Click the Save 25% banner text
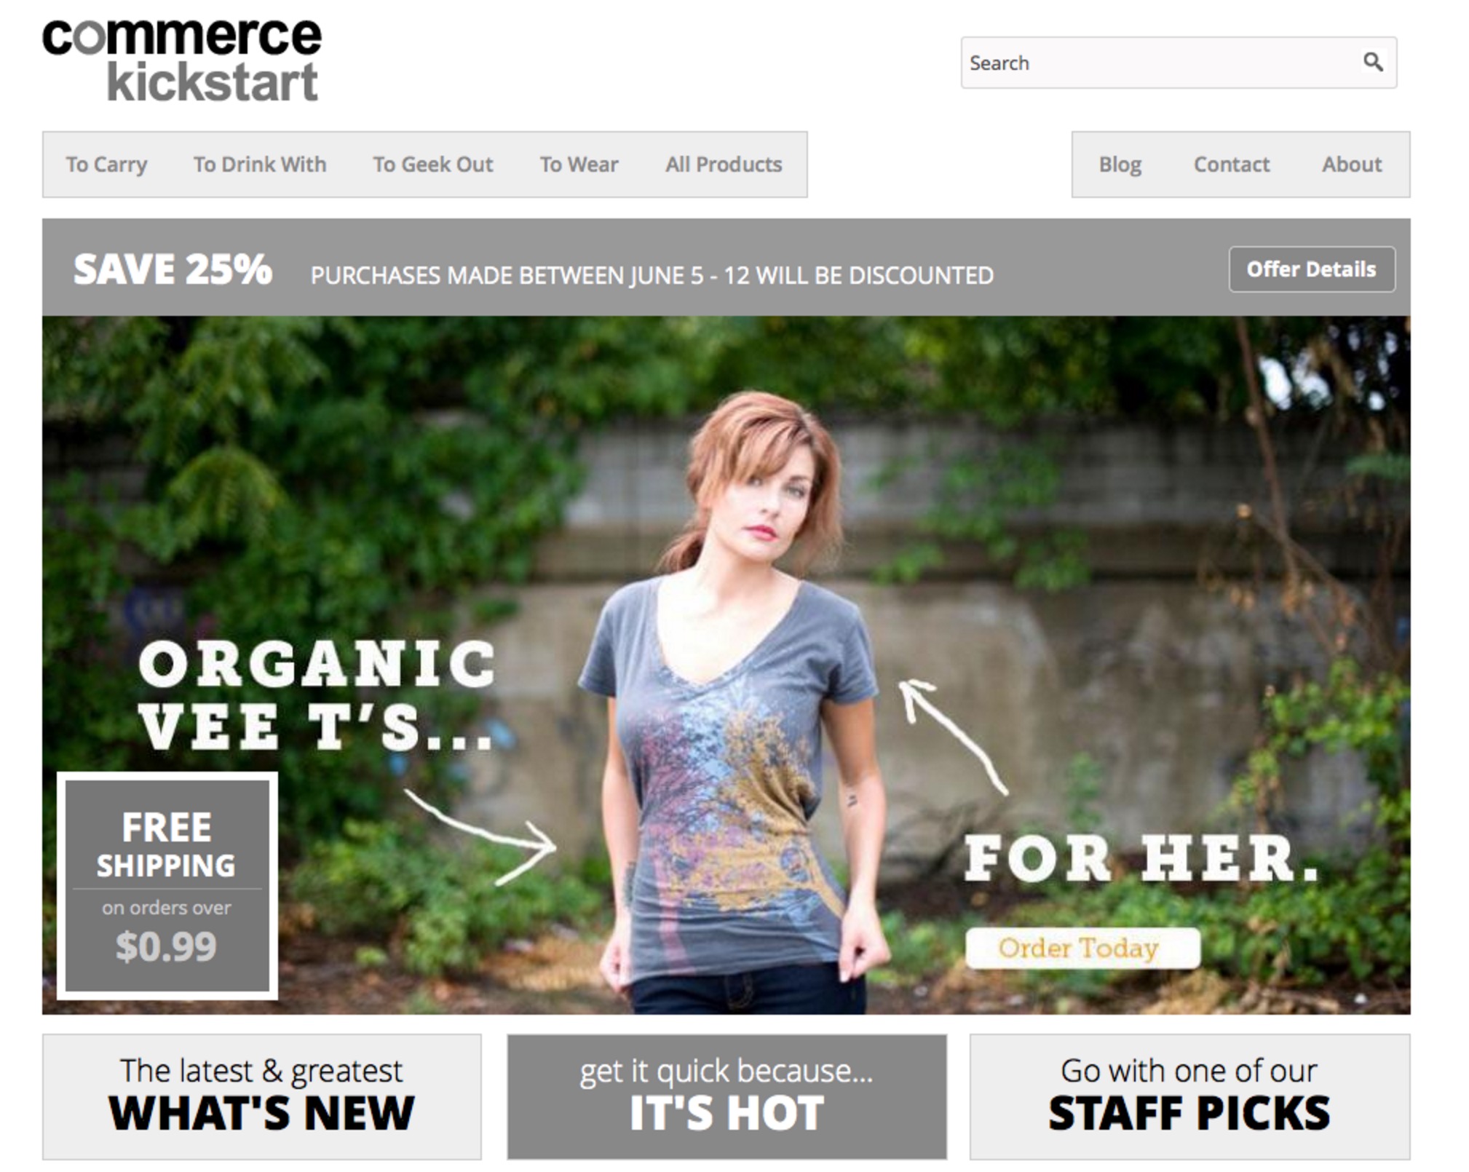This screenshot has width=1469, height=1172. tap(173, 269)
